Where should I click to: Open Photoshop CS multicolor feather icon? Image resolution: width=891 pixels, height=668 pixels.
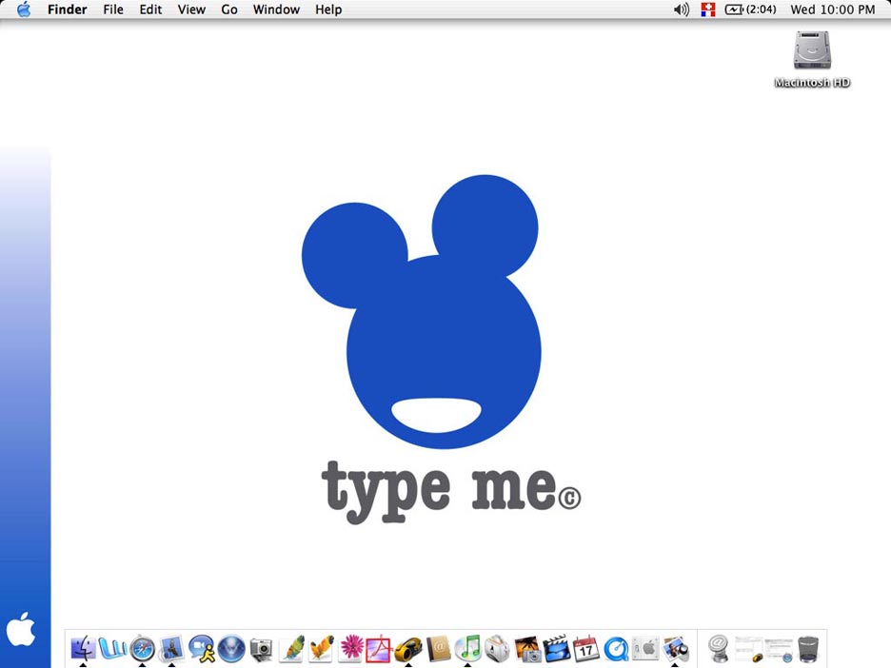pos(291,648)
